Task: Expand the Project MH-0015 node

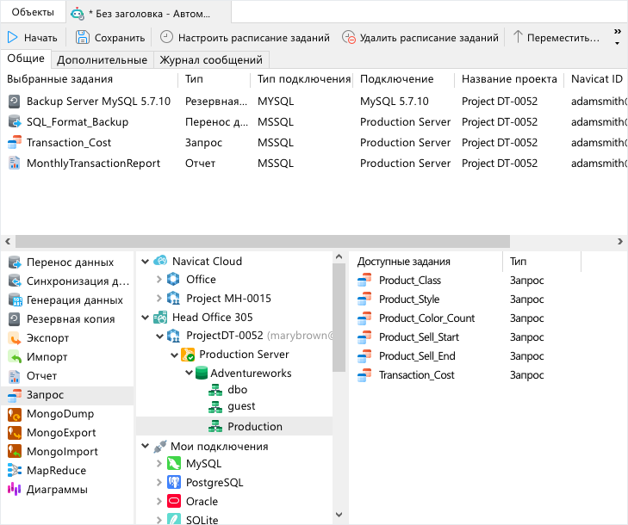Action: click(x=159, y=298)
